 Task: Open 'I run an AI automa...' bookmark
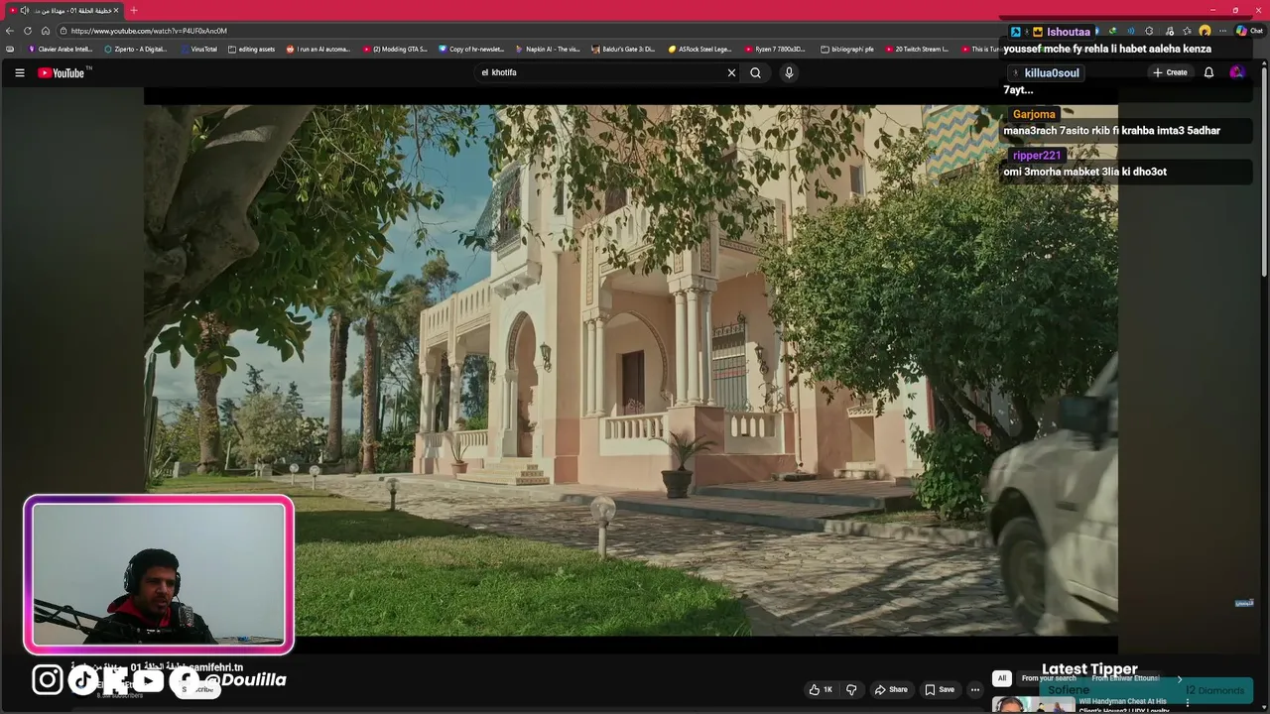(x=318, y=49)
